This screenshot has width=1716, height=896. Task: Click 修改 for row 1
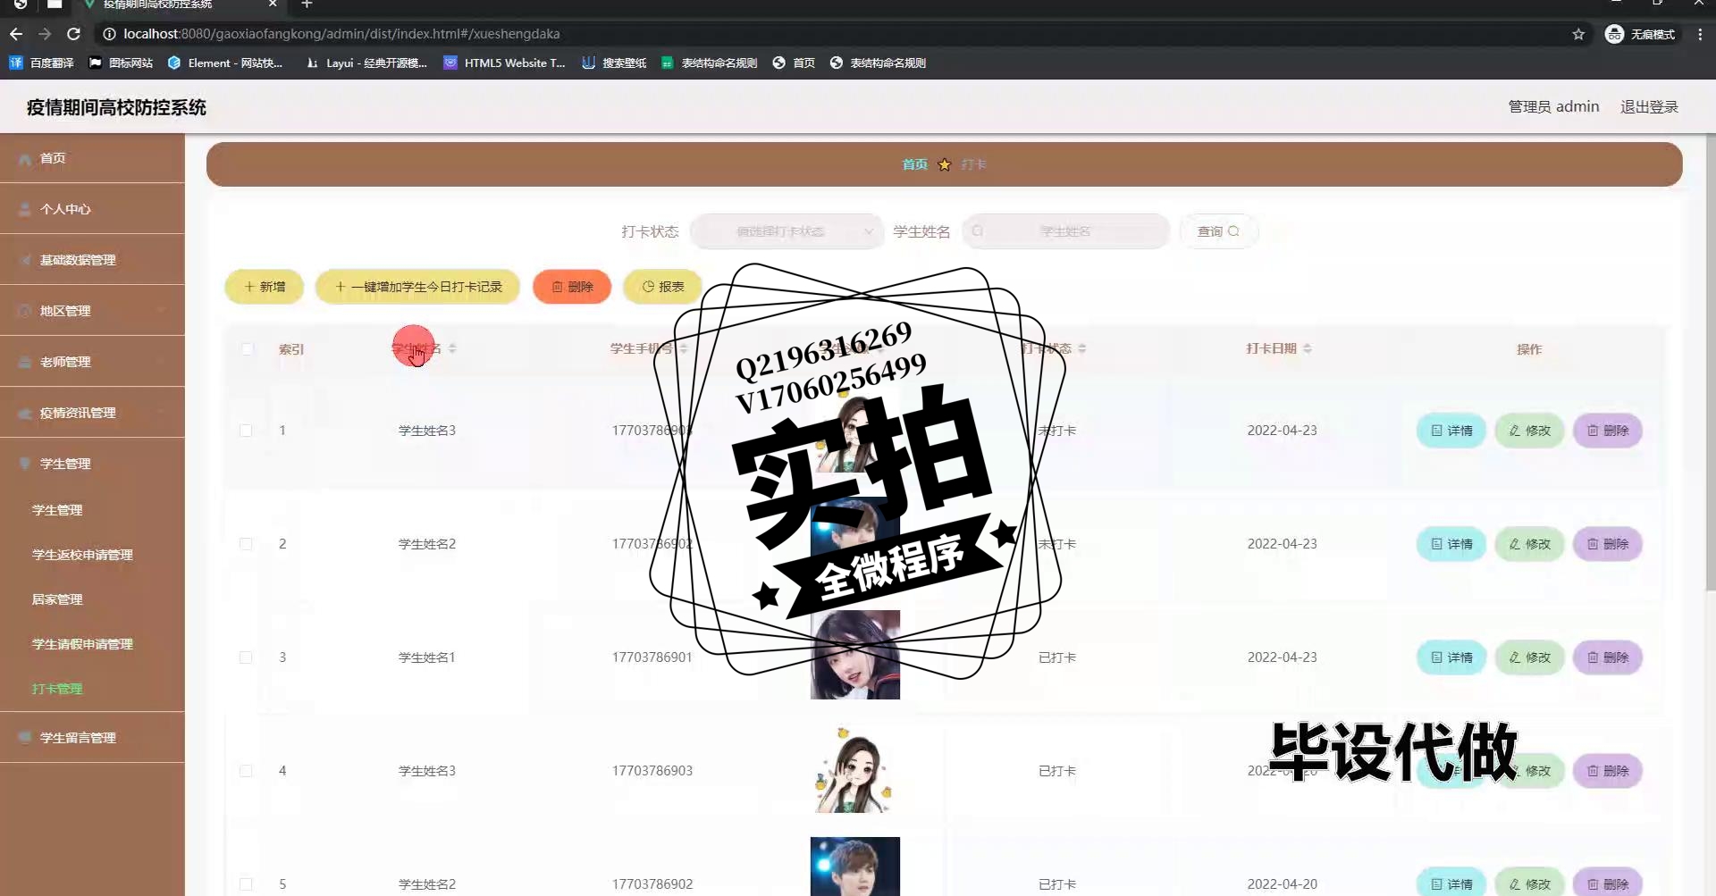[1530, 431]
